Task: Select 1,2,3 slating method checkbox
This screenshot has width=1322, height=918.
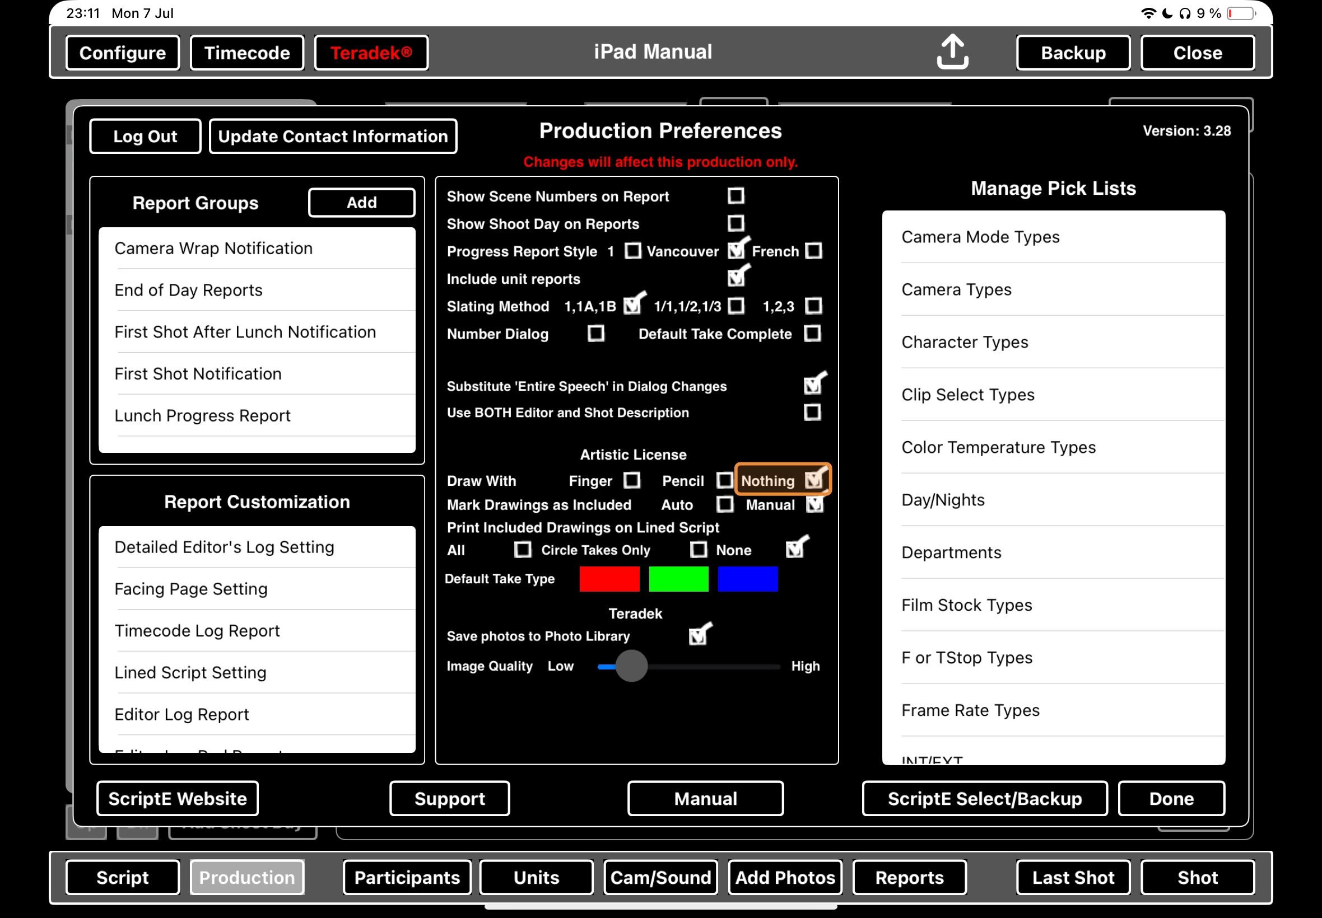Action: (x=813, y=306)
